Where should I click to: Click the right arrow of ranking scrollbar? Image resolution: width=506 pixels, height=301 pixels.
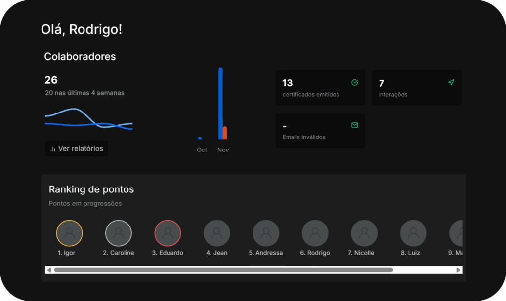(x=459, y=270)
